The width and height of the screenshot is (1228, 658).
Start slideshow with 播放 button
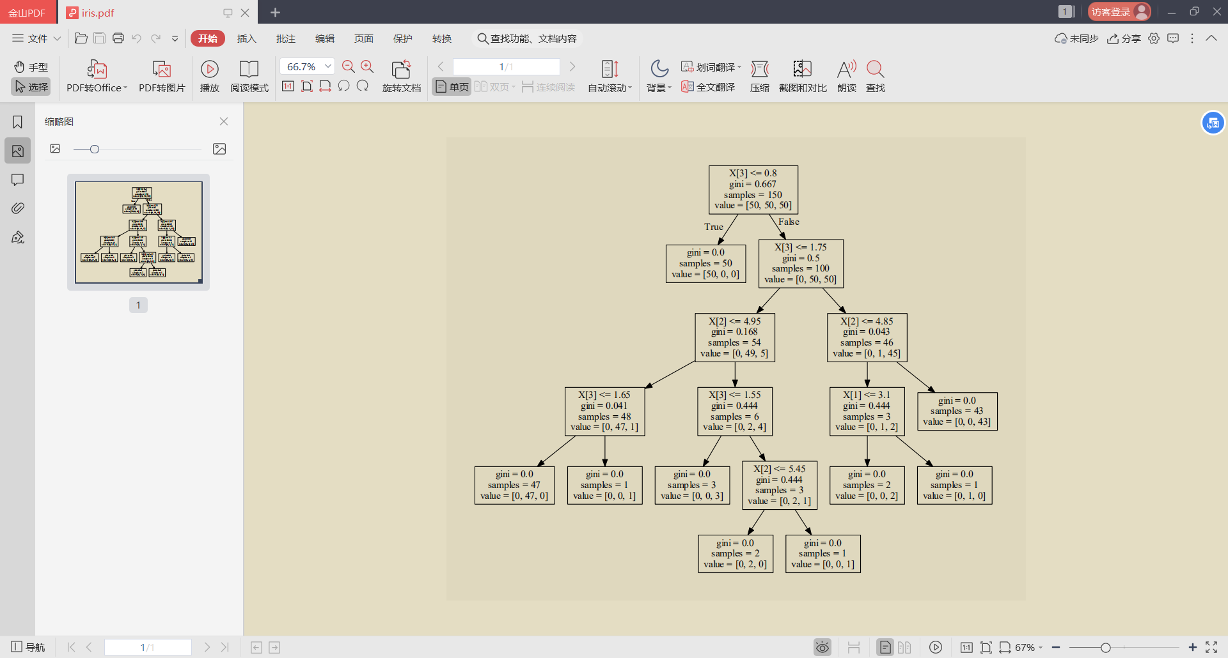pos(210,77)
